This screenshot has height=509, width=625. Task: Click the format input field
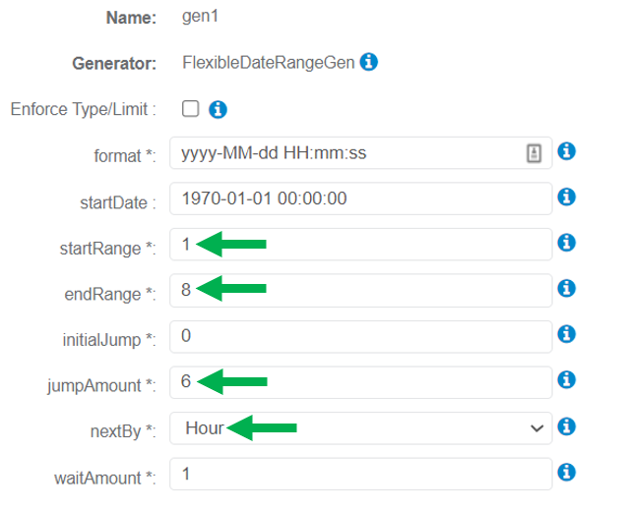click(361, 153)
